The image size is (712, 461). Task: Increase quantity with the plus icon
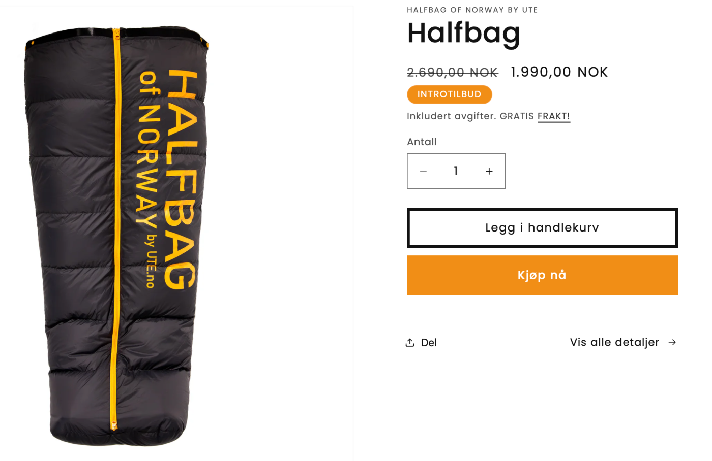[489, 171]
